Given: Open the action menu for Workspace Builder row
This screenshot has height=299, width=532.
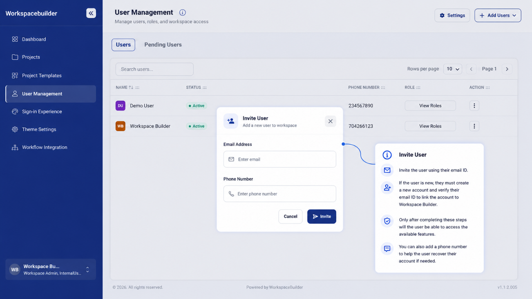Looking at the screenshot, I should click(x=474, y=126).
